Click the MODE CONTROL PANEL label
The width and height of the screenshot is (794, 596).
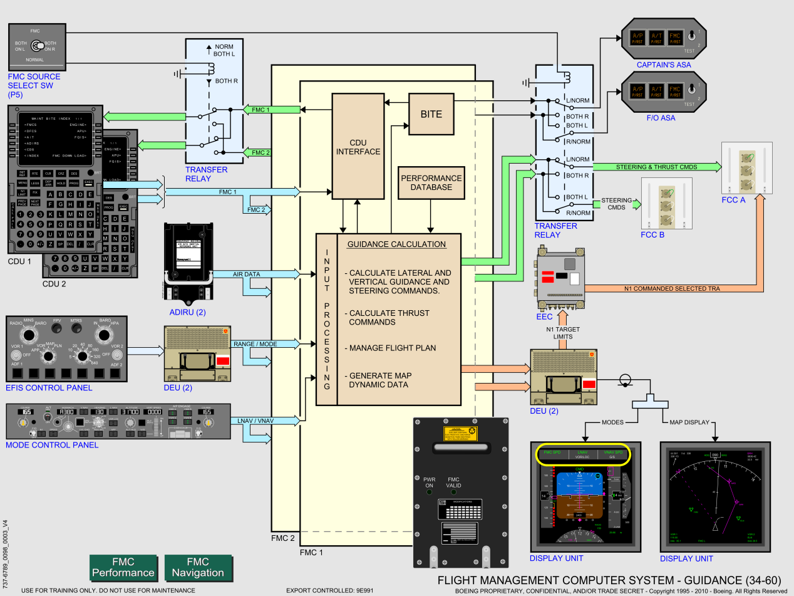coord(52,445)
